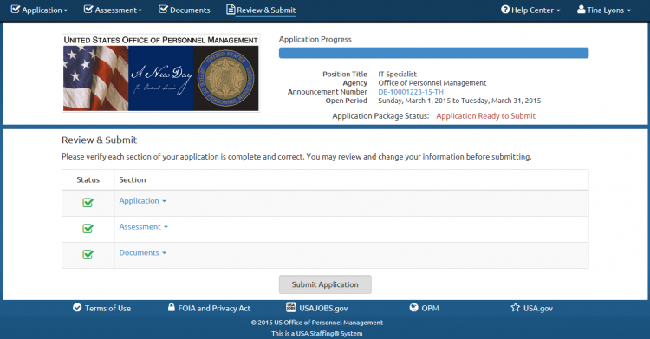Click the Application Ready to Submit status text

coord(486,116)
